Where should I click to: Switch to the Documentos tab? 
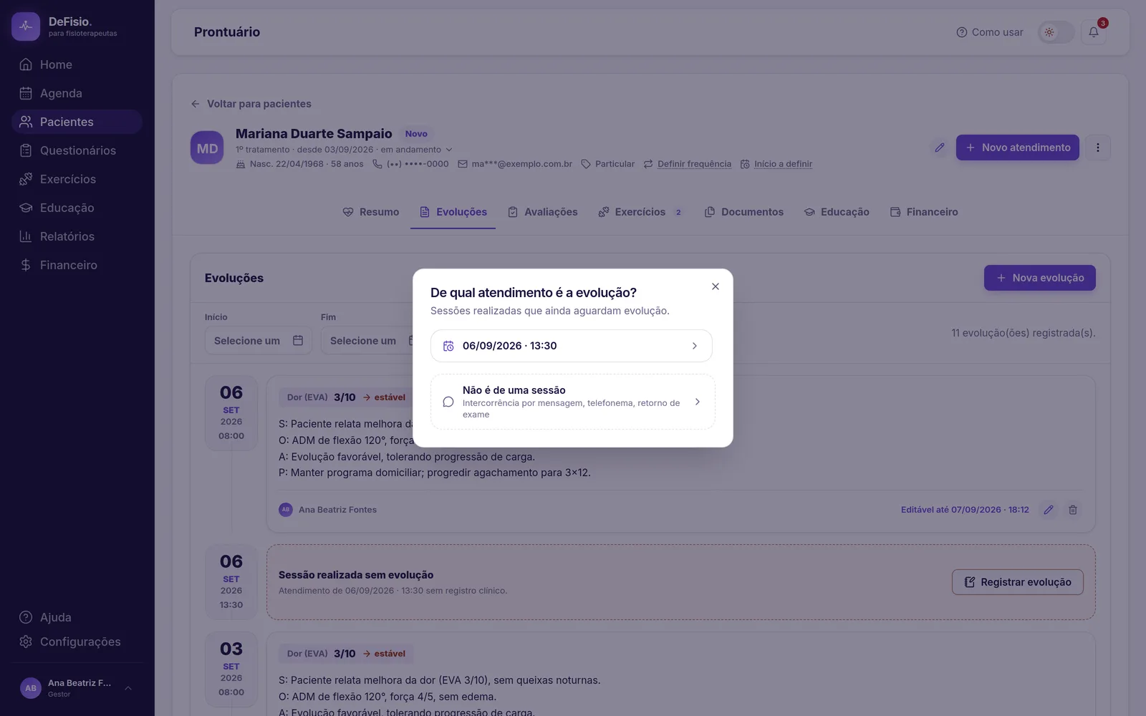click(743, 212)
